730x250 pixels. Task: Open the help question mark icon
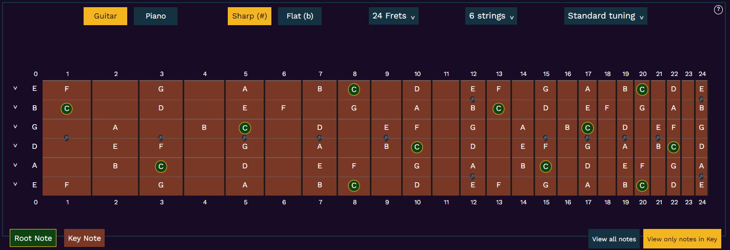click(x=718, y=10)
